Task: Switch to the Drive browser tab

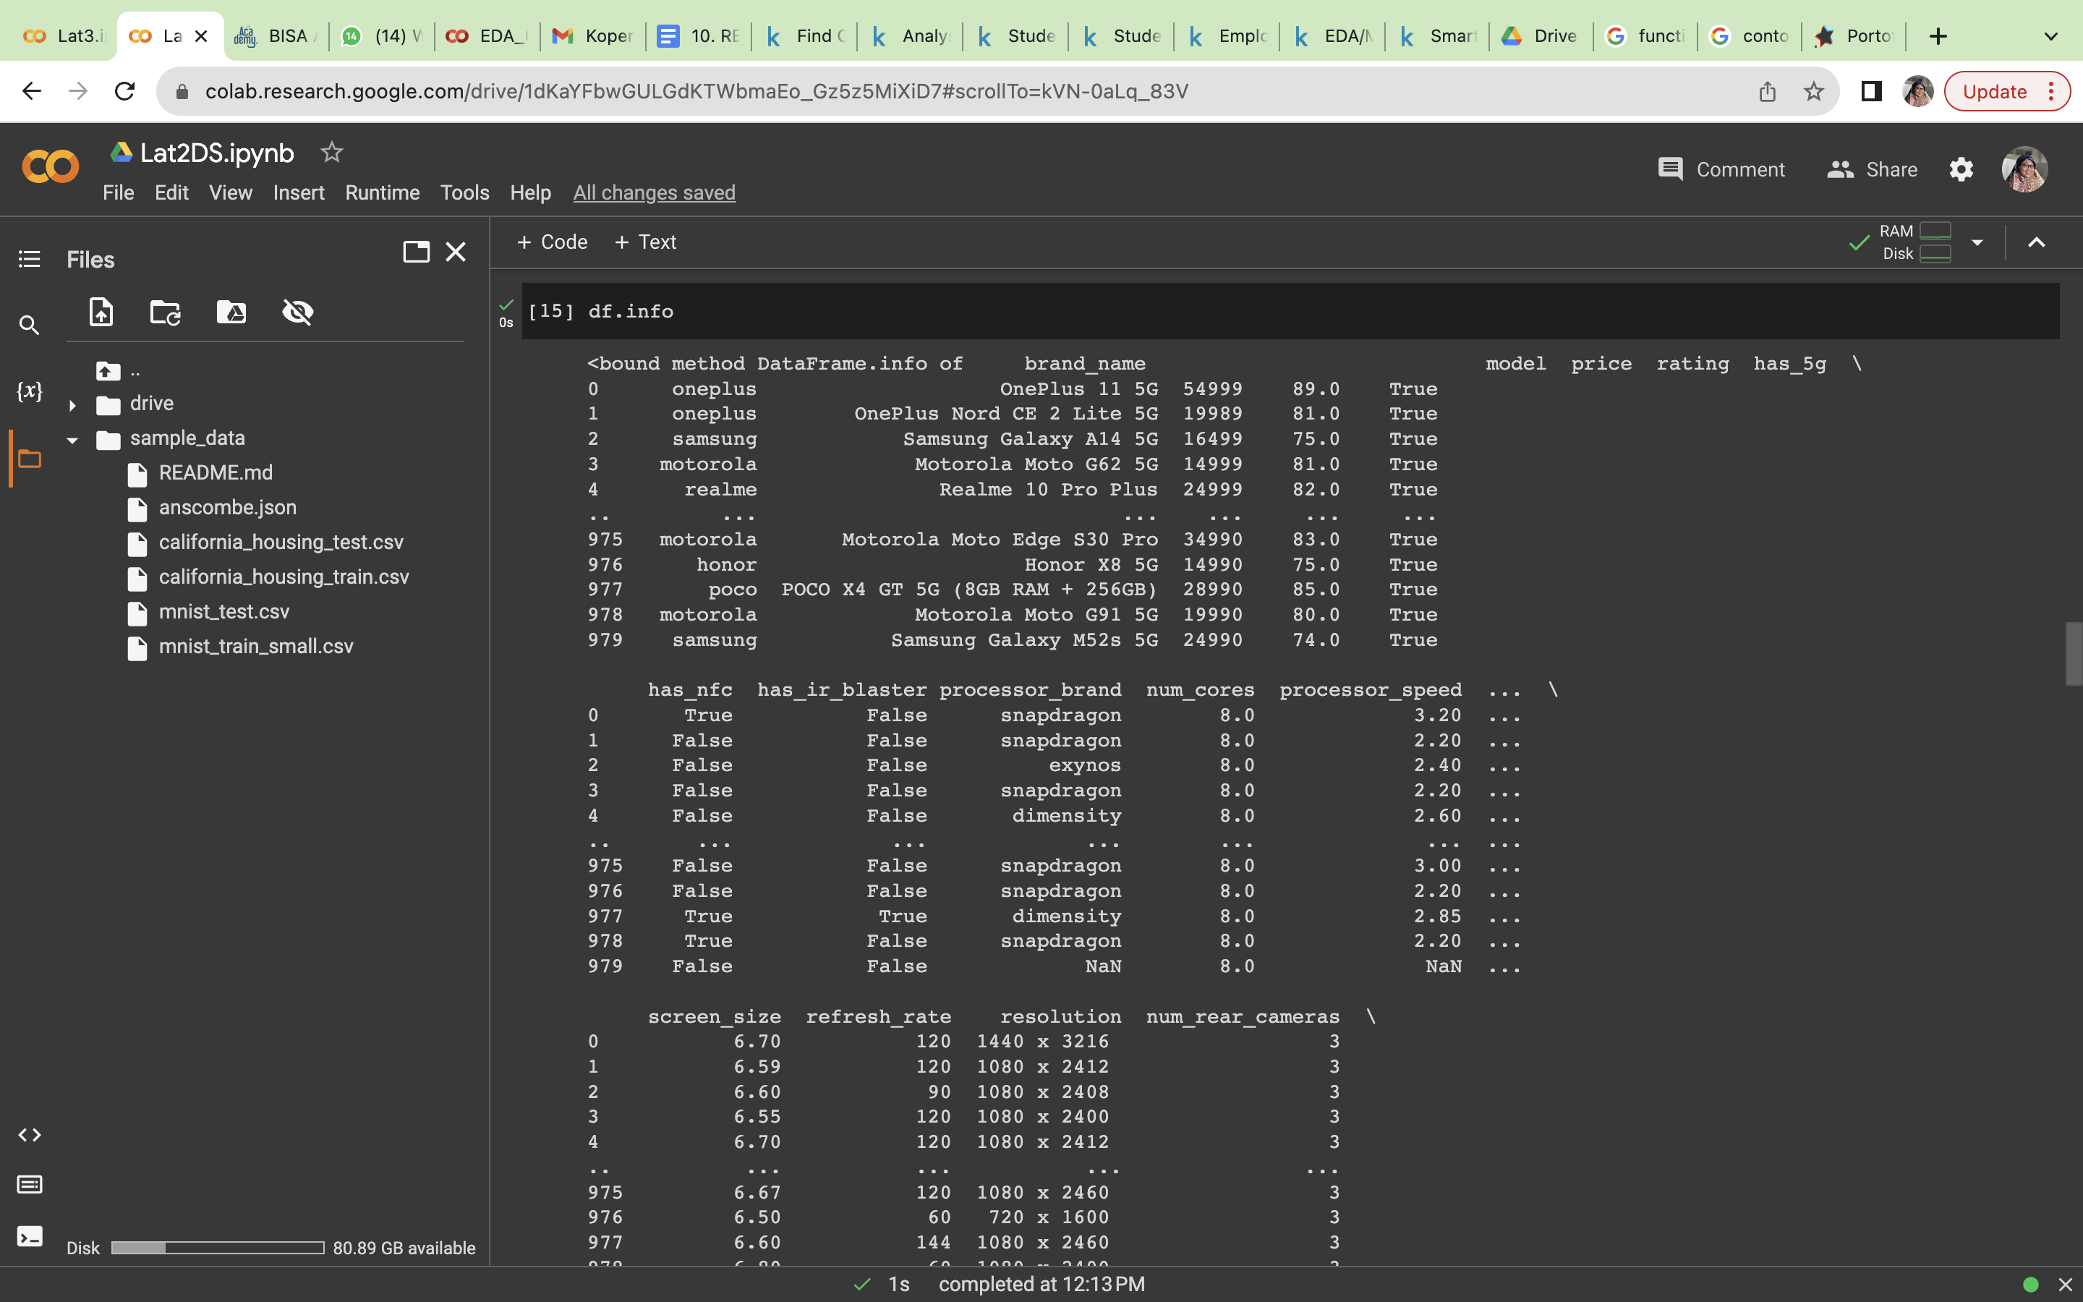Action: pyautogui.click(x=1541, y=36)
